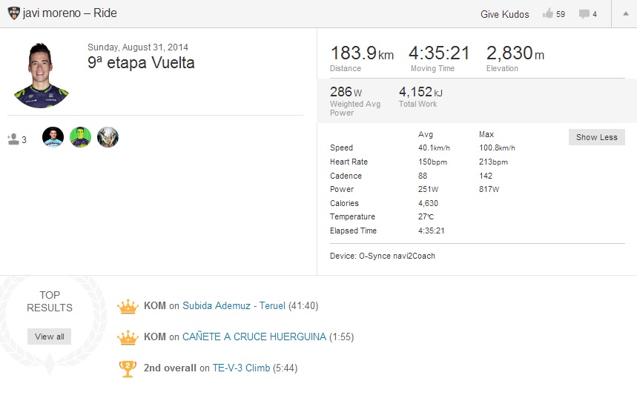Image resolution: width=637 pixels, height=401 pixels.
Task: Click the 9ª etapa Vuelta activity title
Action: pyautogui.click(x=141, y=63)
